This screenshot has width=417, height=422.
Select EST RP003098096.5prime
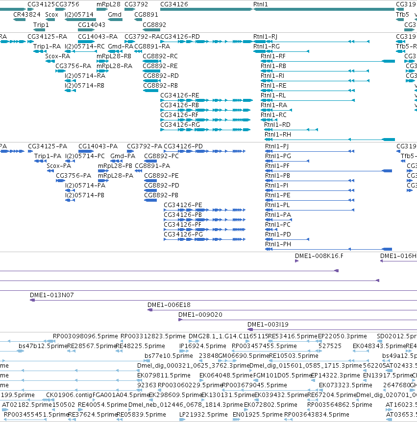[x=85, y=336]
